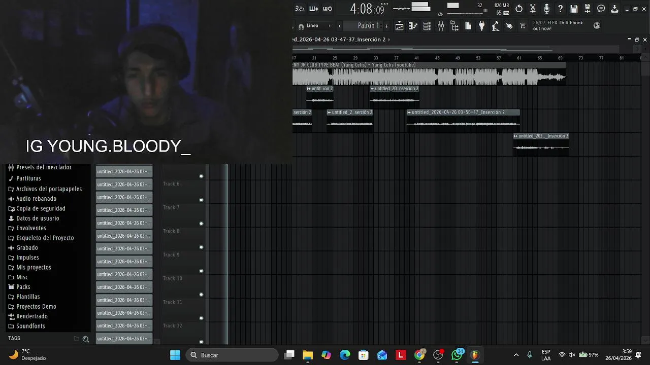Select the Partituras browser entry
The image size is (650, 365).
coord(24,178)
